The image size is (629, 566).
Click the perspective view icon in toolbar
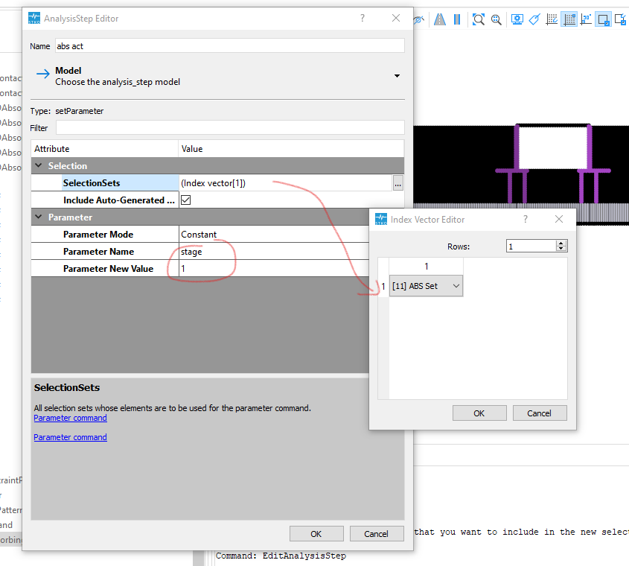tap(440, 19)
